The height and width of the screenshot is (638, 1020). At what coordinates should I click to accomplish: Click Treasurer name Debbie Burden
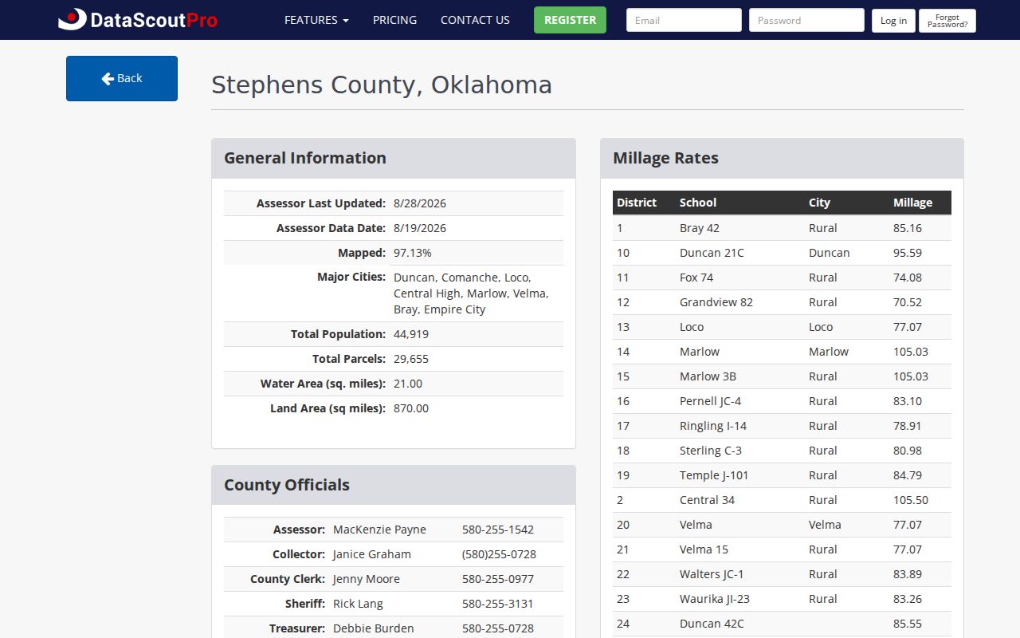[374, 628]
